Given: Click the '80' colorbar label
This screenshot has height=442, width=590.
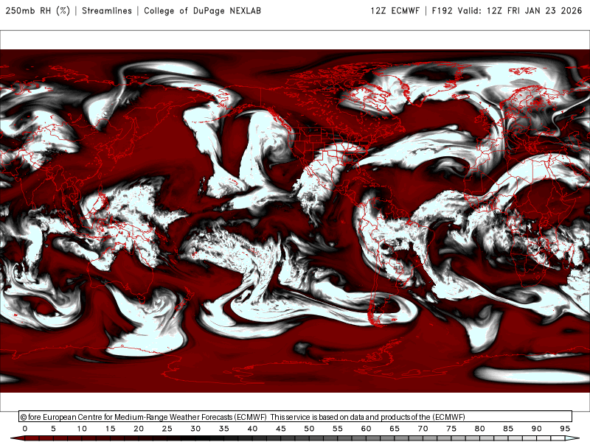Looking at the screenshot, I should pyautogui.click(x=480, y=429).
